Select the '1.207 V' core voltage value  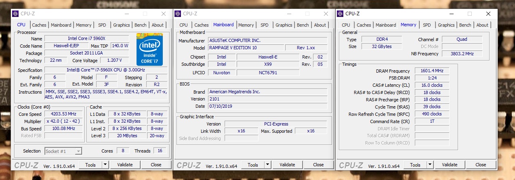[114, 61]
